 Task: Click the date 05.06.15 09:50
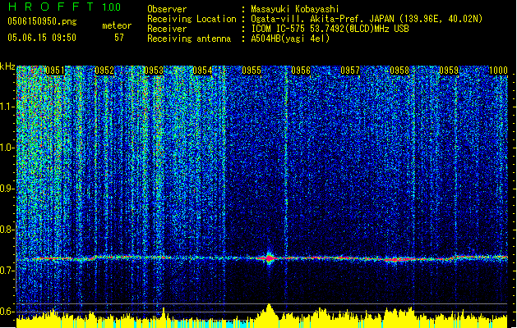[42, 38]
